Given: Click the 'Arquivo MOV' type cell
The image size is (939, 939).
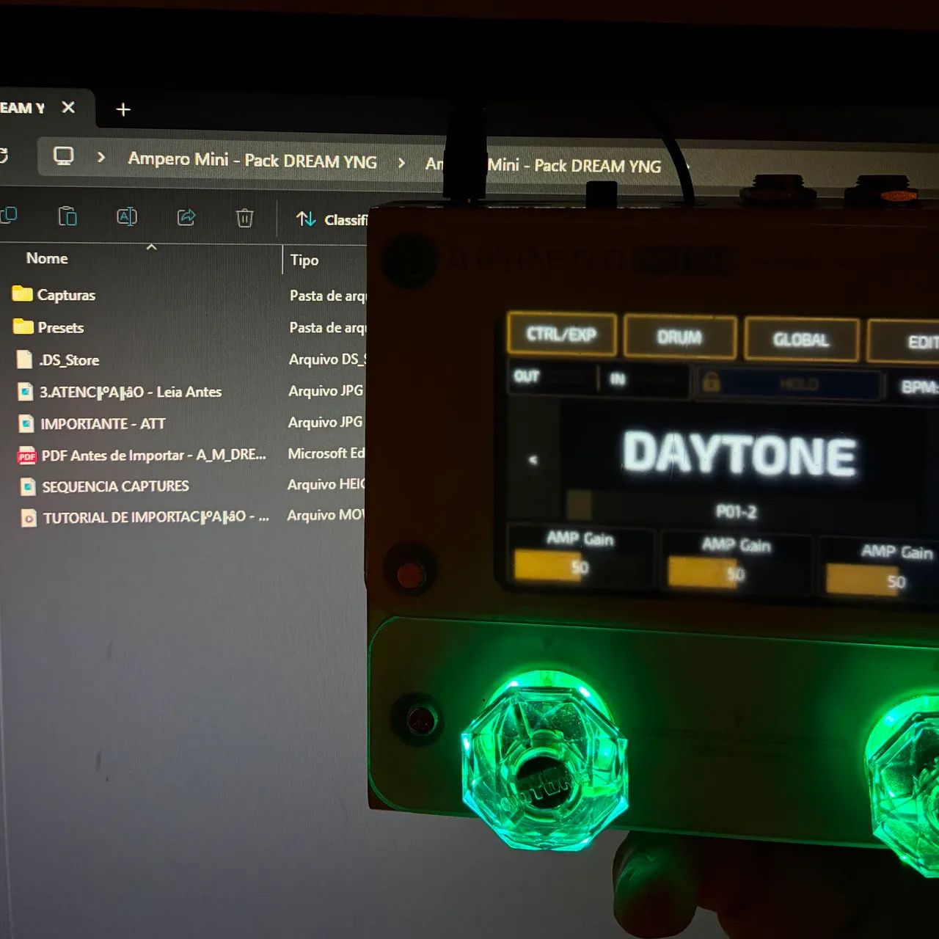Looking at the screenshot, I should tap(326, 515).
